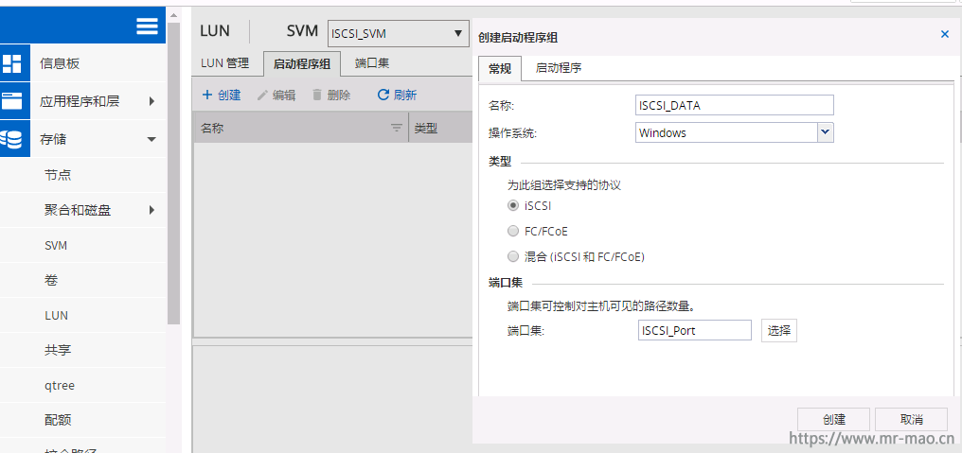Screen dimensions: 962x453
Task: Switch to the 端口集 tab
Action: (x=372, y=63)
